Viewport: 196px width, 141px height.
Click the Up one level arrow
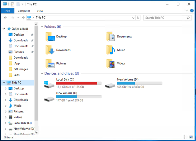coord(23,18)
